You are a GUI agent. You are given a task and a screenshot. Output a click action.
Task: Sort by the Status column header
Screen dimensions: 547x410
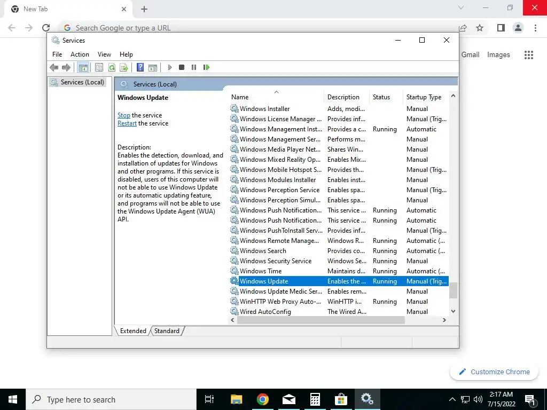pyautogui.click(x=386, y=97)
